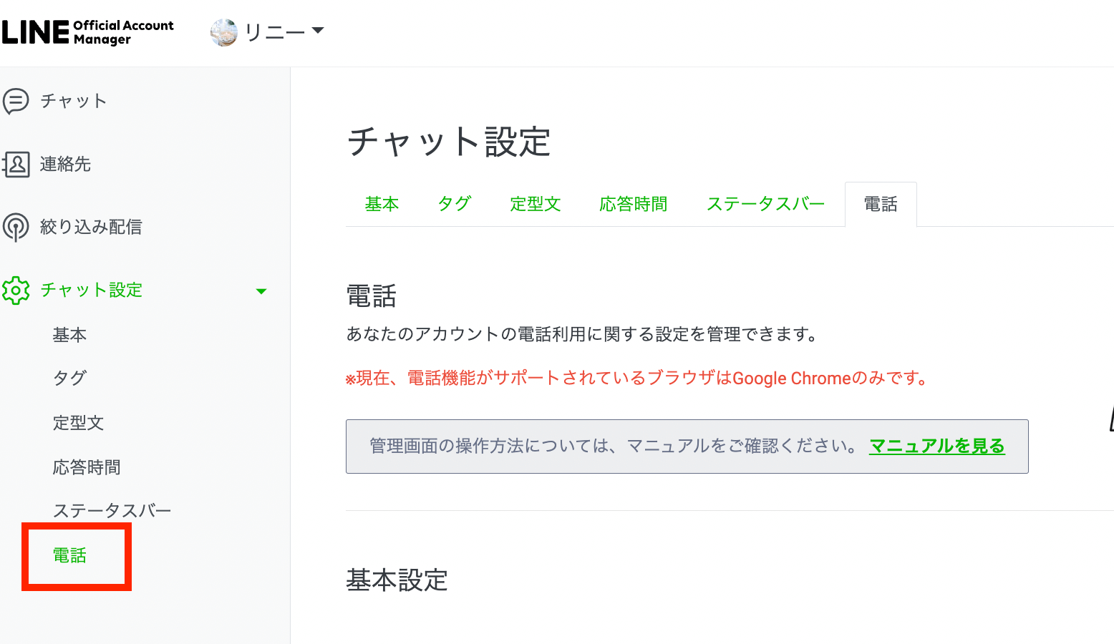Click the LINE Official Account Manager logo
The image size is (1114, 644).
tap(87, 32)
